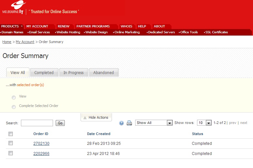
Task: Click the 1-2 of 2 page count
Action: (x=220, y=123)
